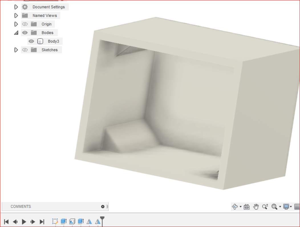Select the first extrude feature in the timeline
Viewport: 300px width, 227px height.
click(x=64, y=221)
